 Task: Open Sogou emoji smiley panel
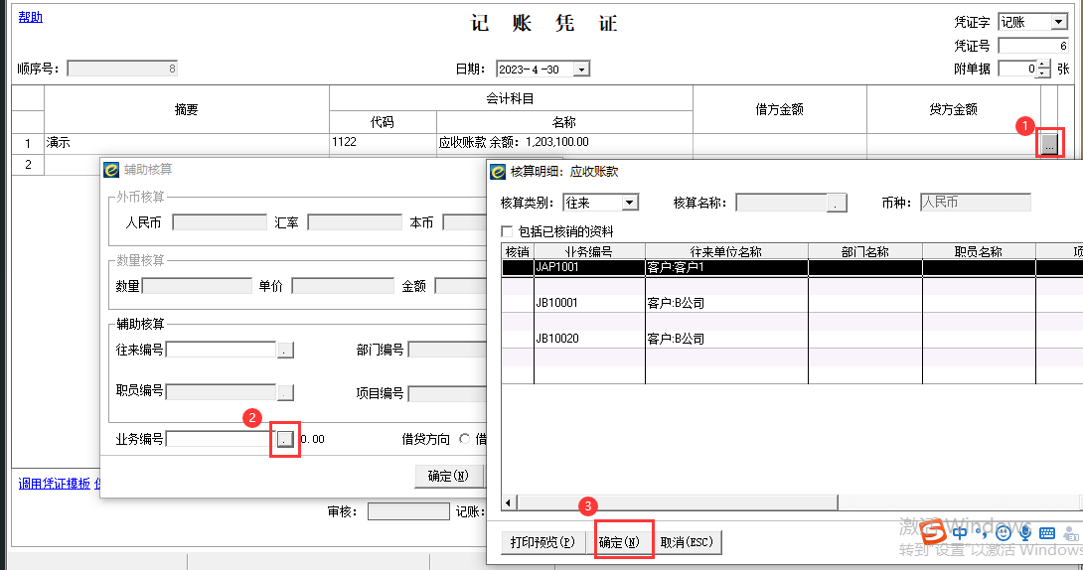1004,532
